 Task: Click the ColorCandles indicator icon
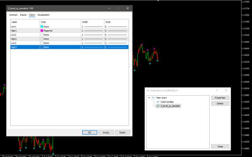(158, 102)
